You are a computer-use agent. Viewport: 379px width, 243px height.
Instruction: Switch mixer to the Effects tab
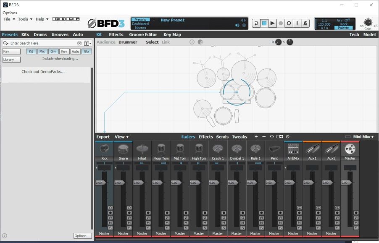point(206,137)
